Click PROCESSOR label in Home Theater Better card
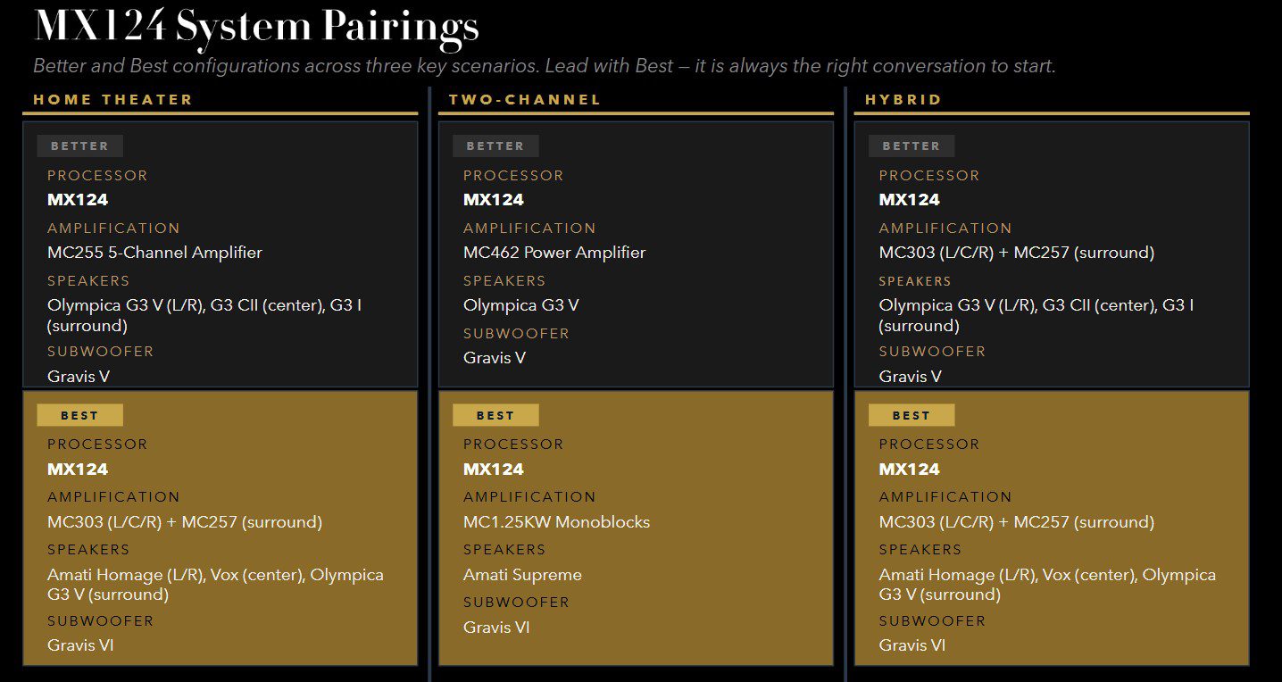Screen dimensions: 1282x682 pos(97,176)
